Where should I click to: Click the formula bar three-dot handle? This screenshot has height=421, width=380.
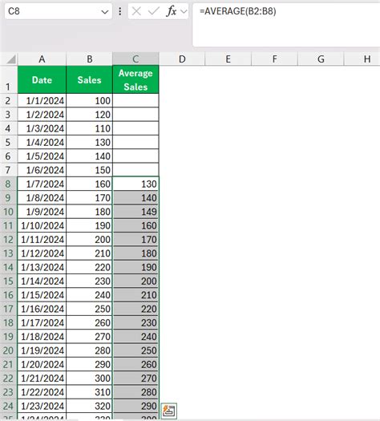point(120,11)
